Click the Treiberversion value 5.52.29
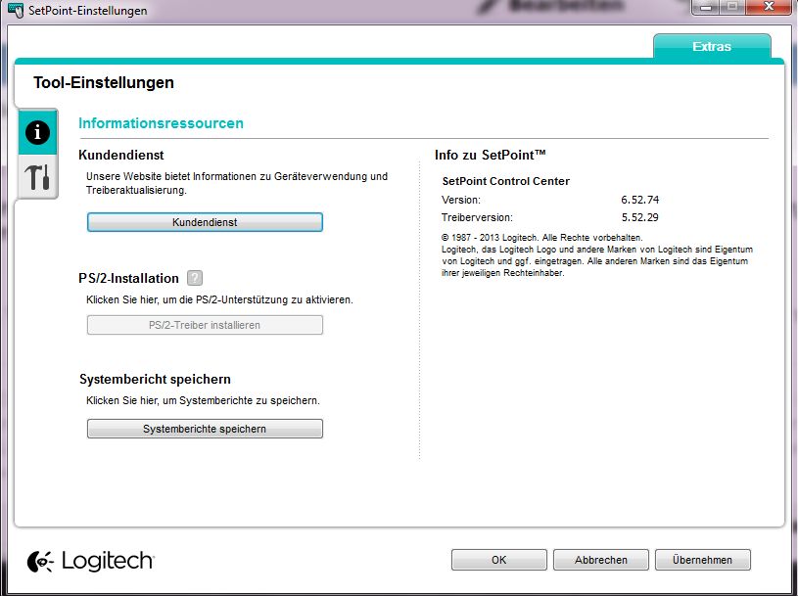 pyautogui.click(x=639, y=217)
